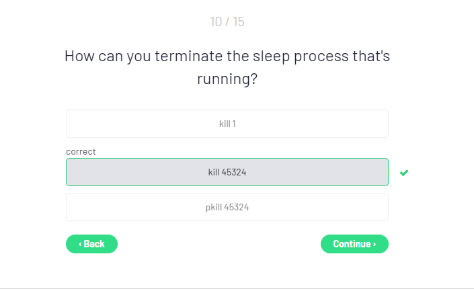Select the highlighted grey answer box

227,172
